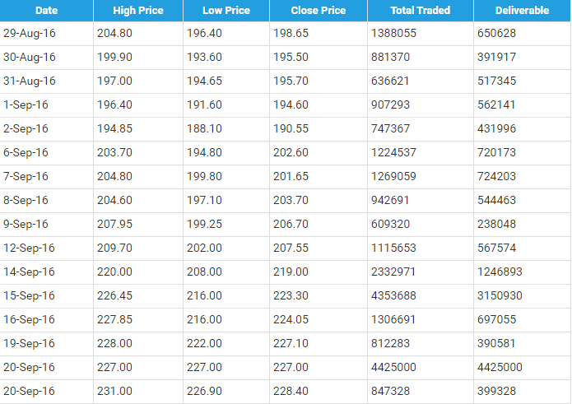Viewport: 572px width, 404px height.
Task: Click high price value 231.00
Action: pyautogui.click(x=116, y=392)
